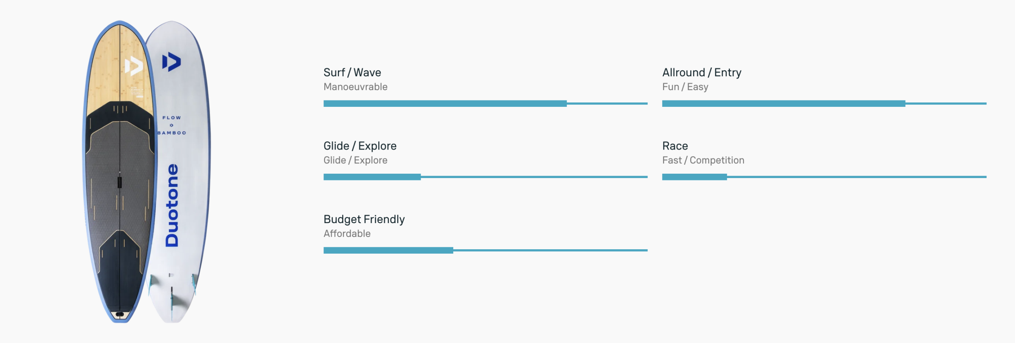Click the white Duotone logo on bamboo deck
This screenshot has height=343, width=1015.
(x=134, y=66)
